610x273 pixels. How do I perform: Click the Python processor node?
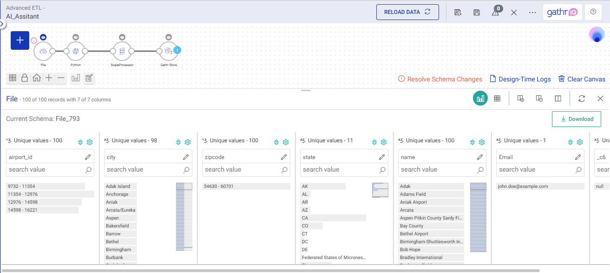76,51
